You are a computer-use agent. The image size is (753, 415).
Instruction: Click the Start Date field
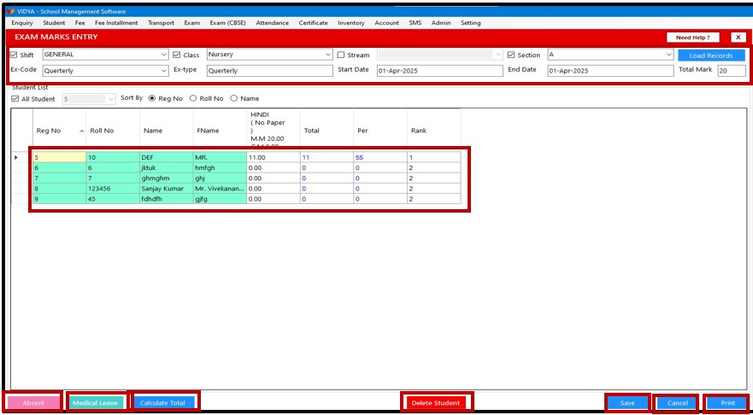pyautogui.click(x=439, y=71)
